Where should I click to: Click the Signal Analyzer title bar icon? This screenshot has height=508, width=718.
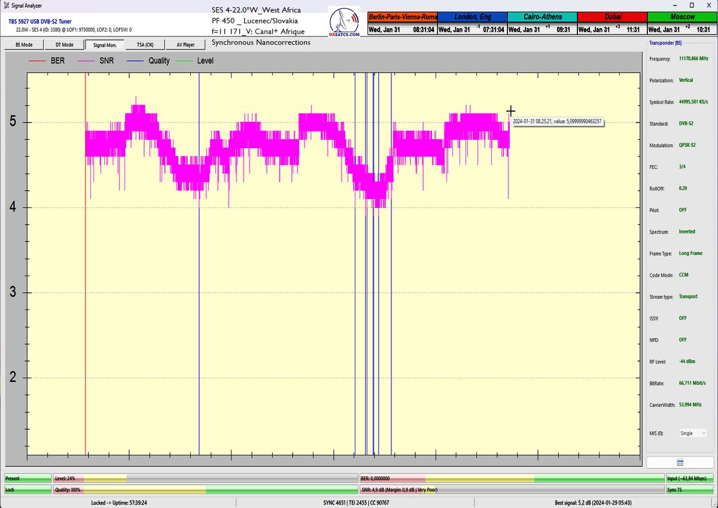(5, 4)
